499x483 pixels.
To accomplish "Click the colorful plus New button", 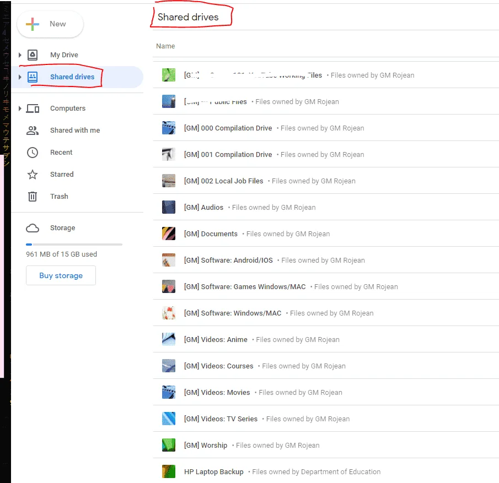I will [x=50, y=24].
